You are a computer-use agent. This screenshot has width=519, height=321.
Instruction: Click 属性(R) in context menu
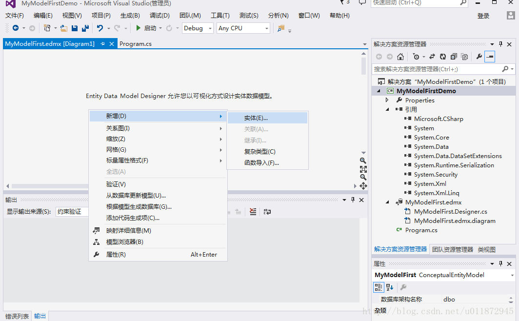pos(158,255)
